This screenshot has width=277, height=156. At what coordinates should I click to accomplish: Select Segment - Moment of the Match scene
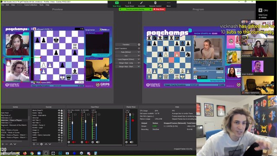(x=14, y=125)
